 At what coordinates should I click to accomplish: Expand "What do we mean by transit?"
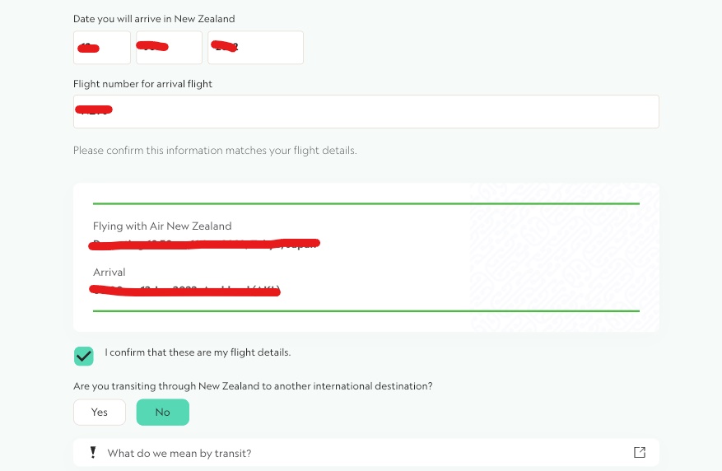pos(179,453)
